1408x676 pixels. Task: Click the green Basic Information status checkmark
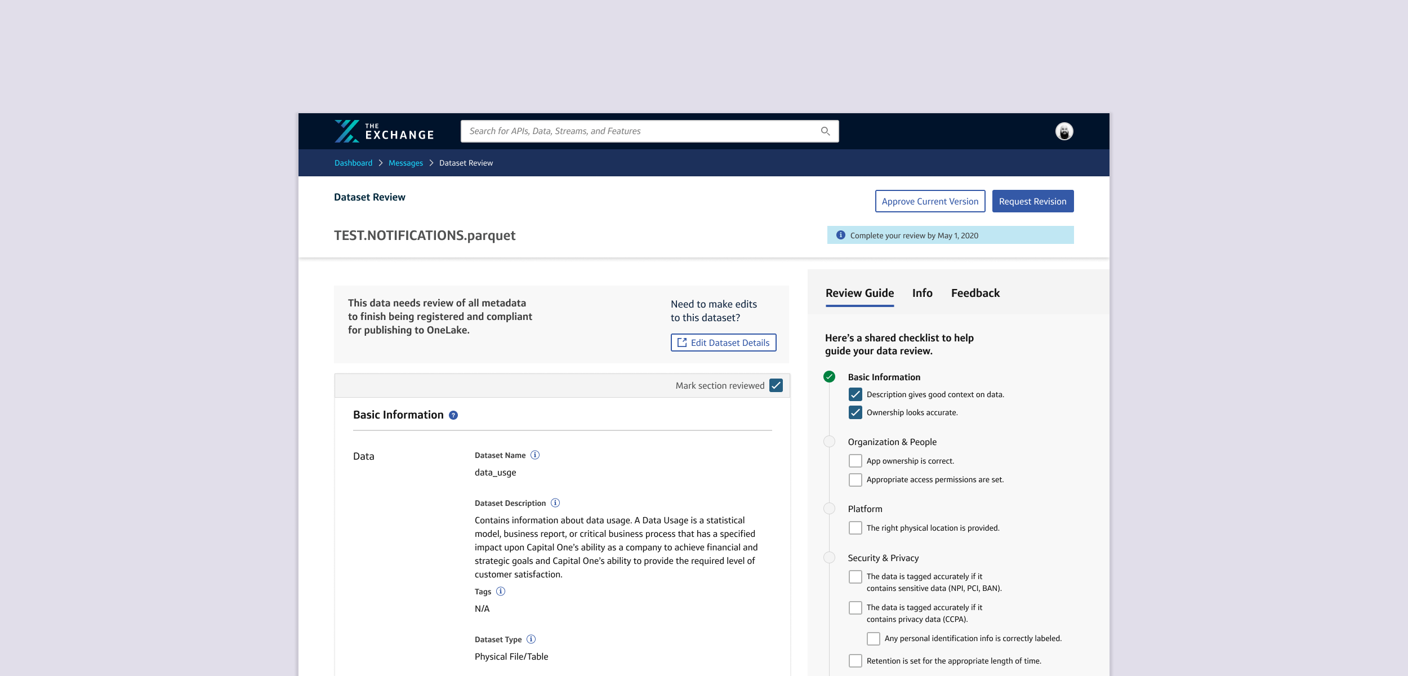pos(829,377)
